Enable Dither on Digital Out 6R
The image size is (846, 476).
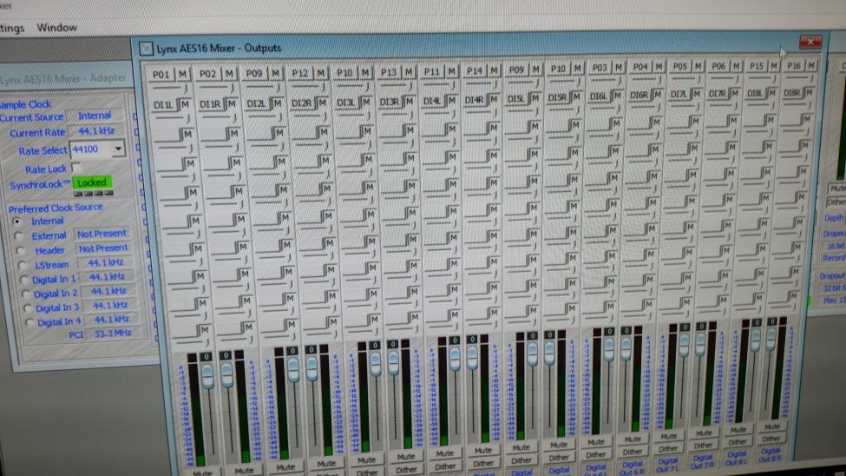coord(632,452)
